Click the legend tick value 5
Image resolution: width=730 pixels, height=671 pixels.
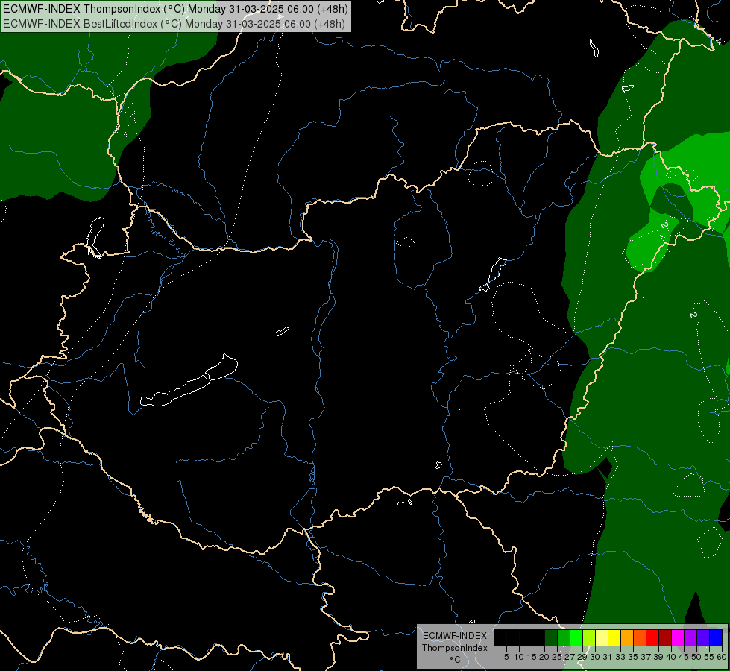click(x=506, y=657)
